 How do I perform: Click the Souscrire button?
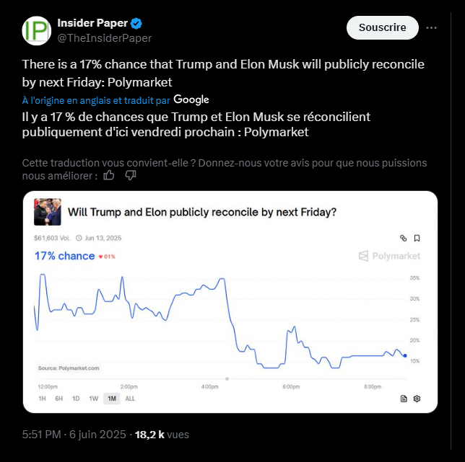click(x=383, y=27)
